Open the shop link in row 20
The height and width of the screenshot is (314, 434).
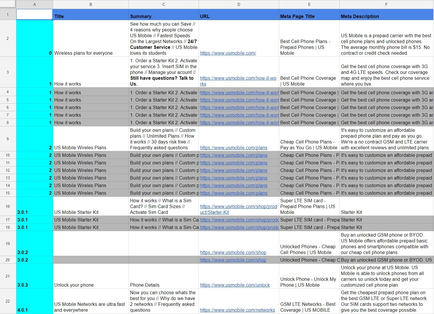233,260
